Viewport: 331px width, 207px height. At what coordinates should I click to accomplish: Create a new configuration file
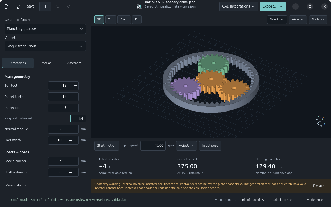[7, 6]
